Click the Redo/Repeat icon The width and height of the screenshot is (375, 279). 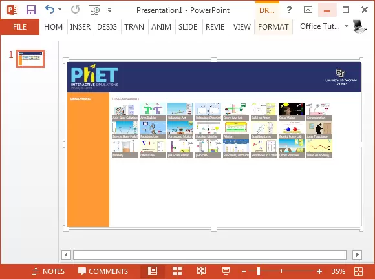76,10
